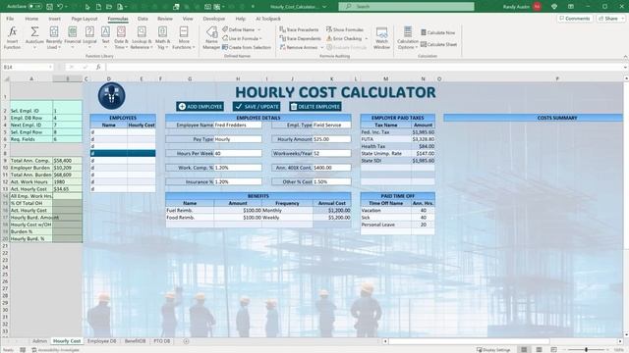Viewport: 629px width, 353px height.
Task: Click Calculate Sheet
Action: coord(439,44)
